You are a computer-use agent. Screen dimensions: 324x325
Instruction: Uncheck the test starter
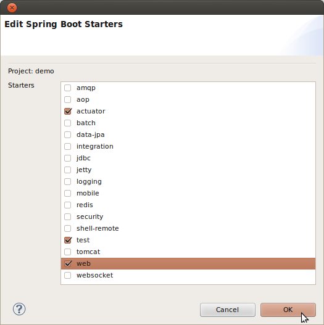point(68,240)
